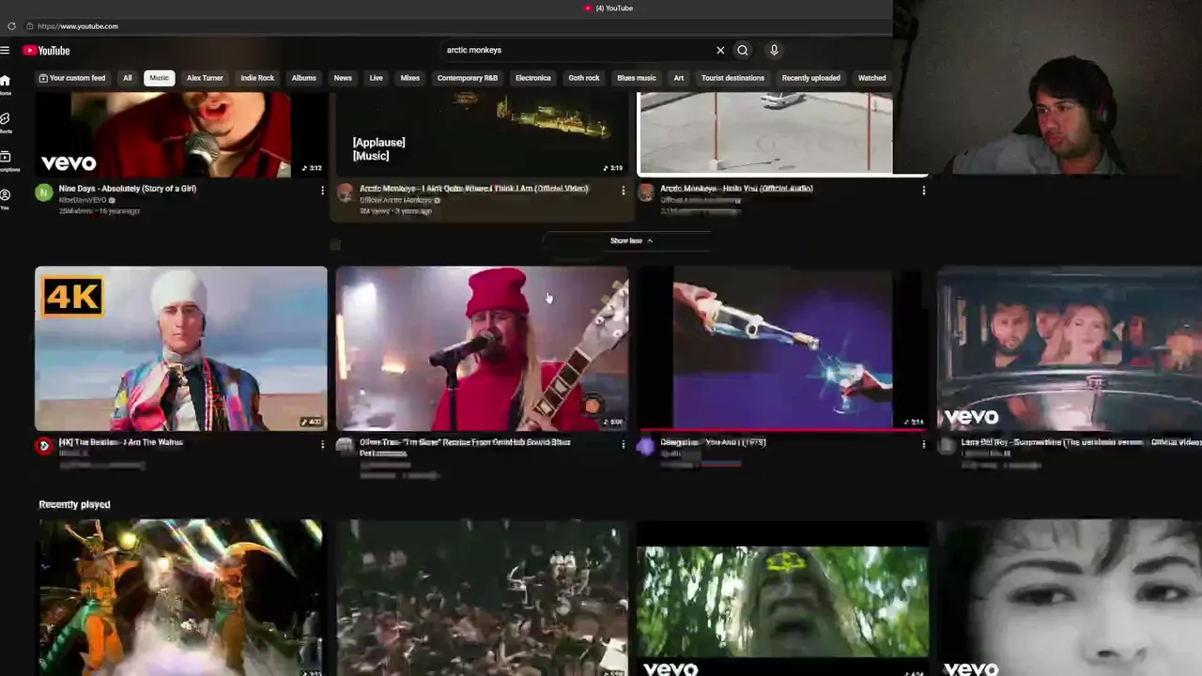
Task: Go to Home in the sidebar
Action: click(x=6, y=84)
